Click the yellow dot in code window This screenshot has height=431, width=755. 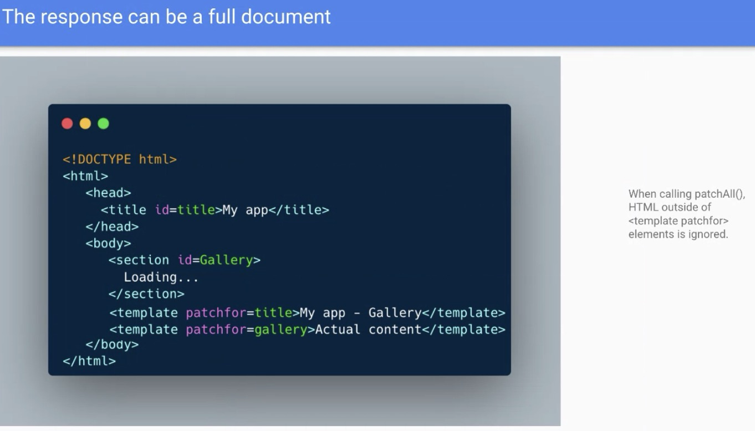pos(85,124)
